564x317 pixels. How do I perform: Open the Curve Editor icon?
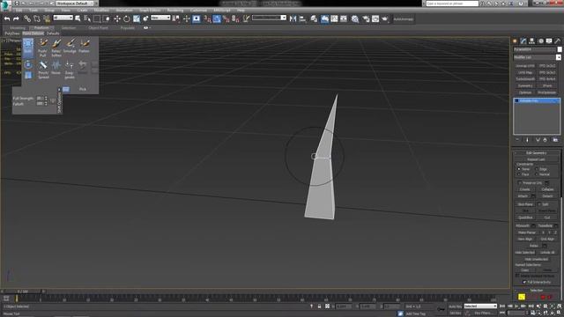click(x=334, y=18)
